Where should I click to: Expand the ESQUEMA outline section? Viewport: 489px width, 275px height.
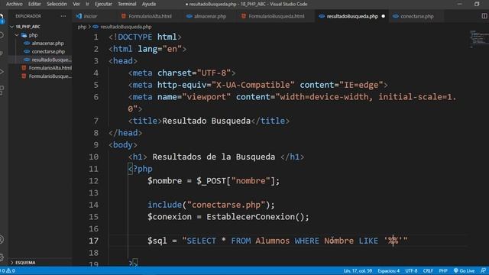tap(25, 263)
